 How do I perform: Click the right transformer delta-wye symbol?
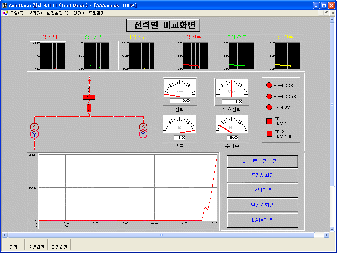tap(143, 131)
